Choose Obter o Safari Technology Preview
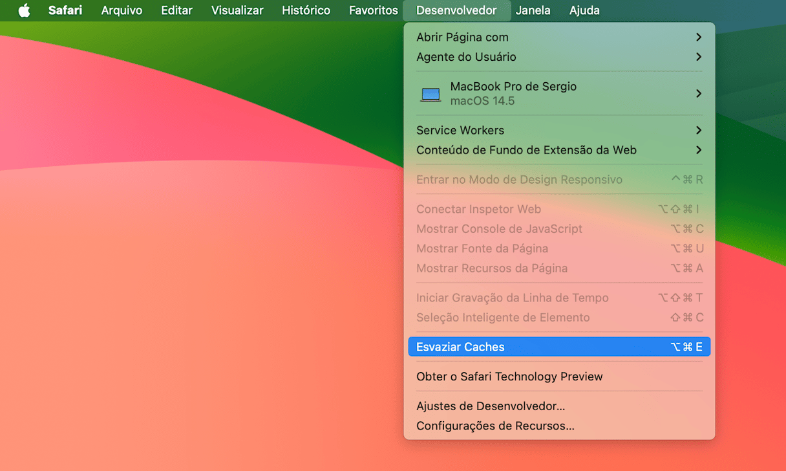 (x=559, y=377)
